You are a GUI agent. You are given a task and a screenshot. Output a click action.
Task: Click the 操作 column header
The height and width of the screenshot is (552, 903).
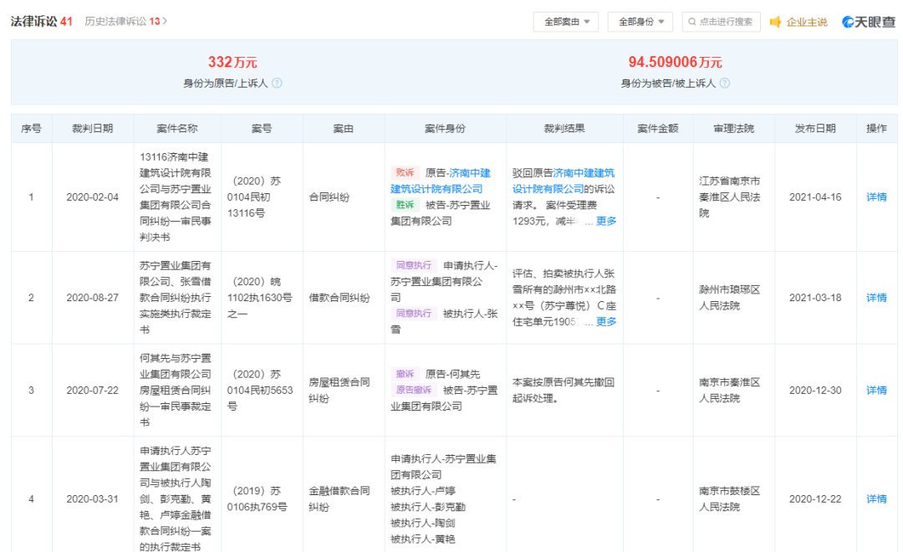(876, 129)
